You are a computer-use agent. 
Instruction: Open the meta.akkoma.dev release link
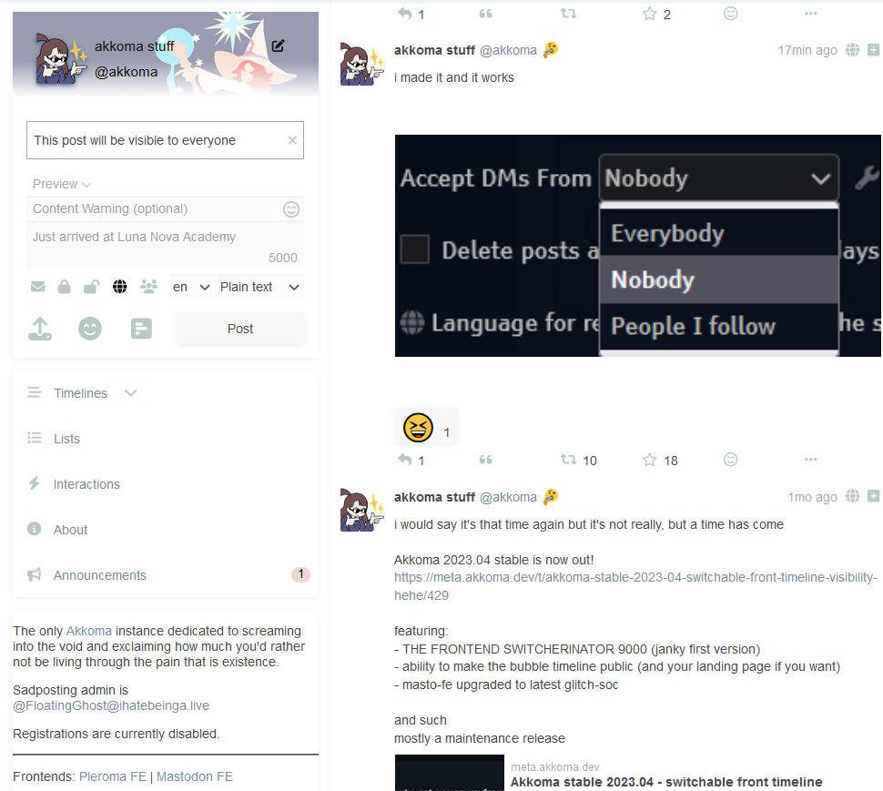tap(635, 586)
